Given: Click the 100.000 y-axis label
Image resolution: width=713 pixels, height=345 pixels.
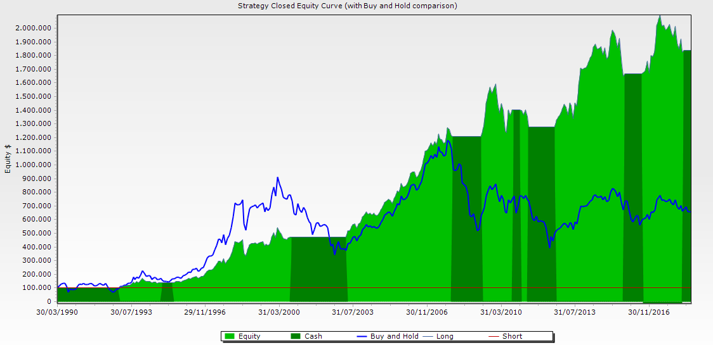Looking at the screenshot, I should click(x=38, y=287).
